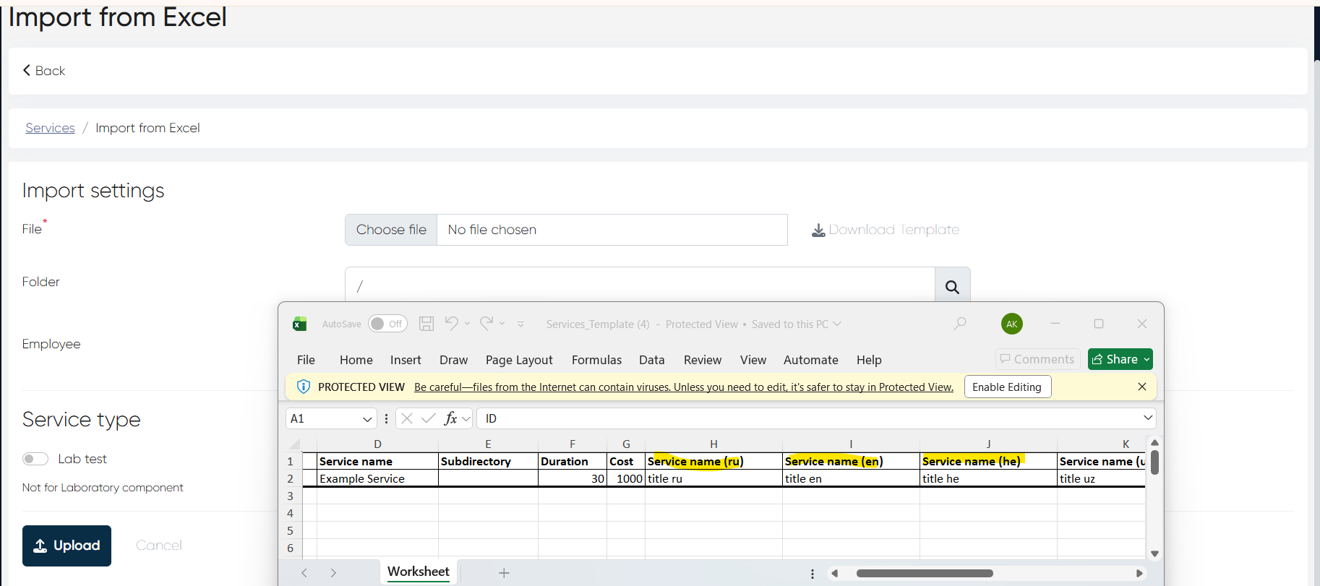Screen dimensions: 1320x586
Task: Close the Protected View warning bar
Action: [1142, 387]
